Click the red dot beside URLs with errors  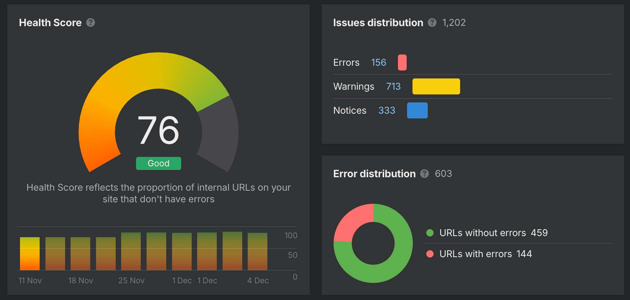click(x=430, y=254)
